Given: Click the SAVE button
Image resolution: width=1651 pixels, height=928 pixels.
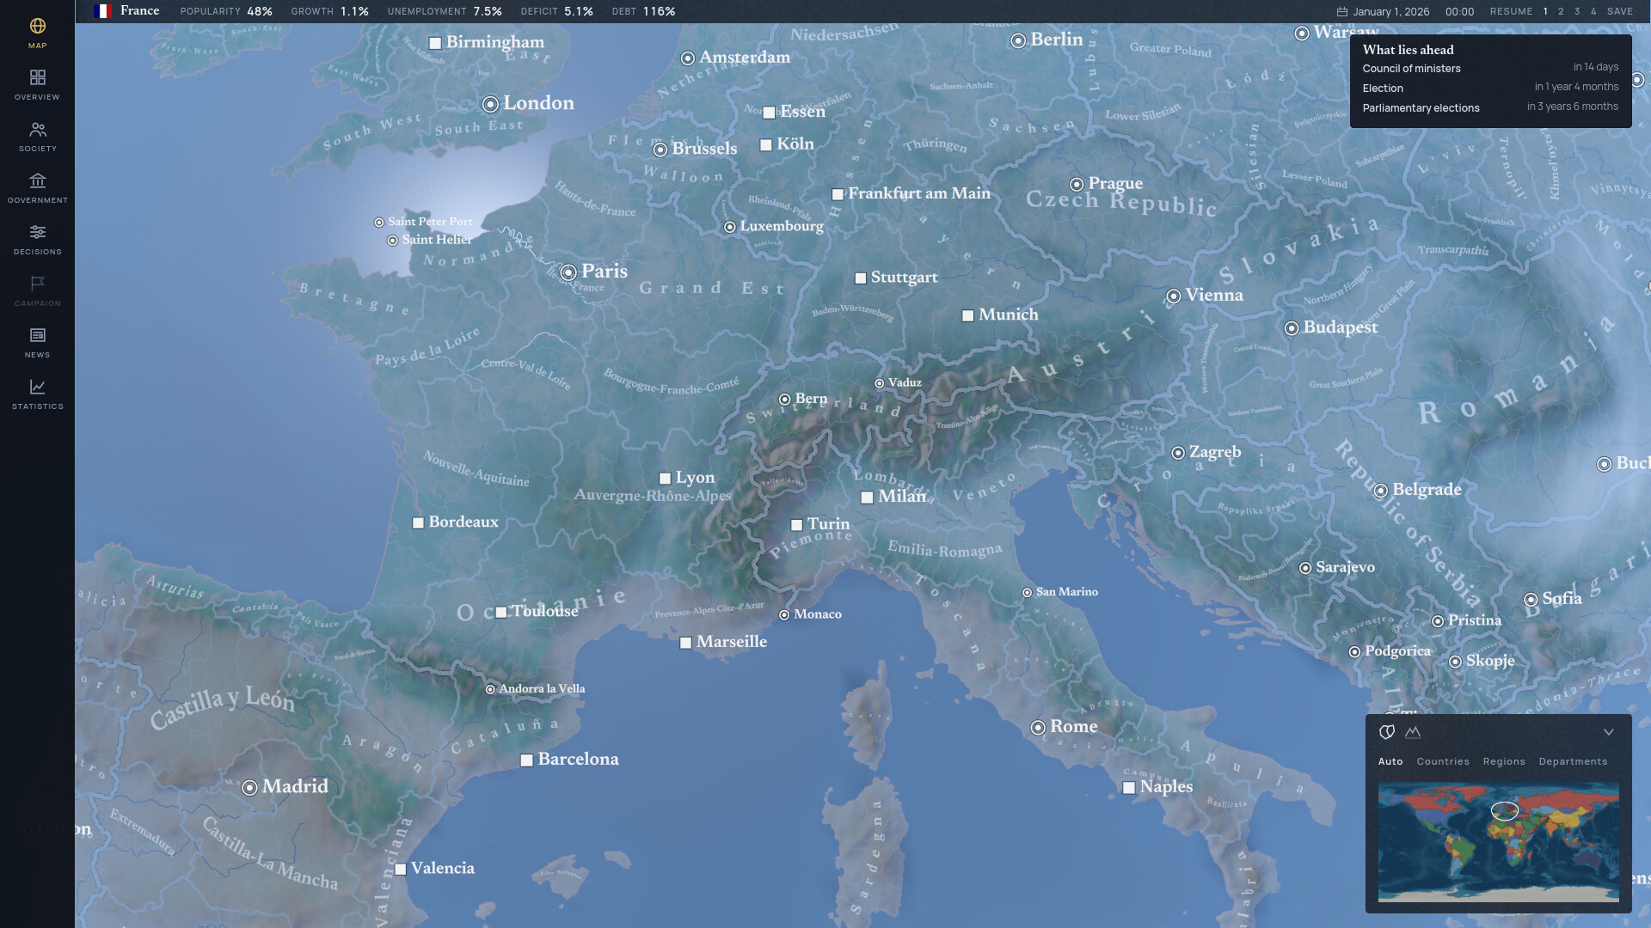Looking at the screenshot, I should (x=1620, y=12).
